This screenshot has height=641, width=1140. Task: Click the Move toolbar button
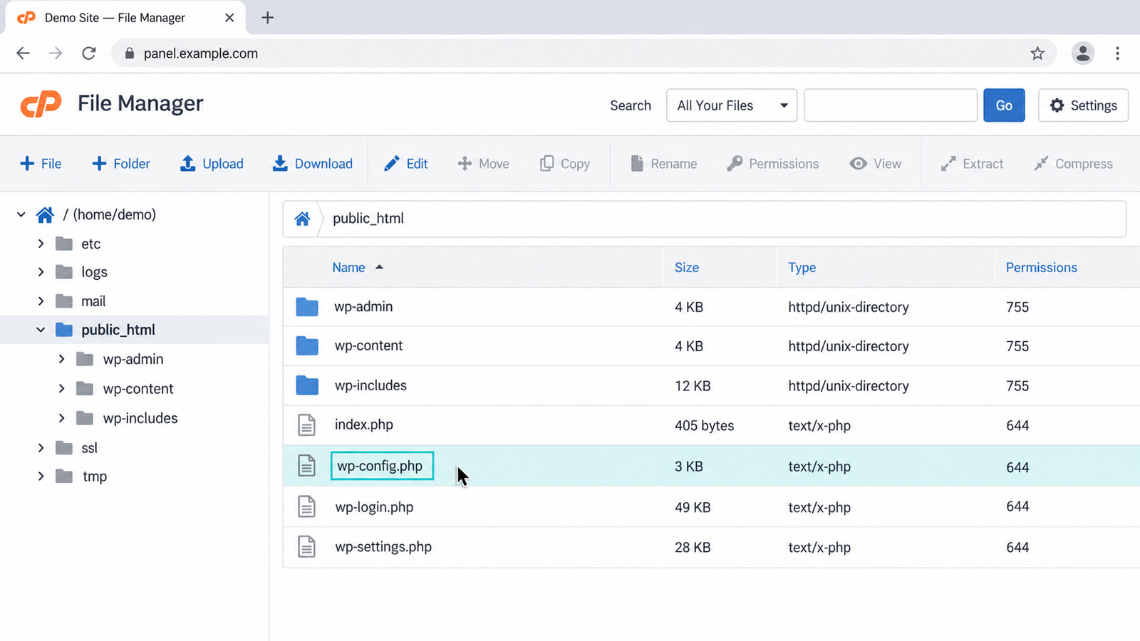click(483, 164)
